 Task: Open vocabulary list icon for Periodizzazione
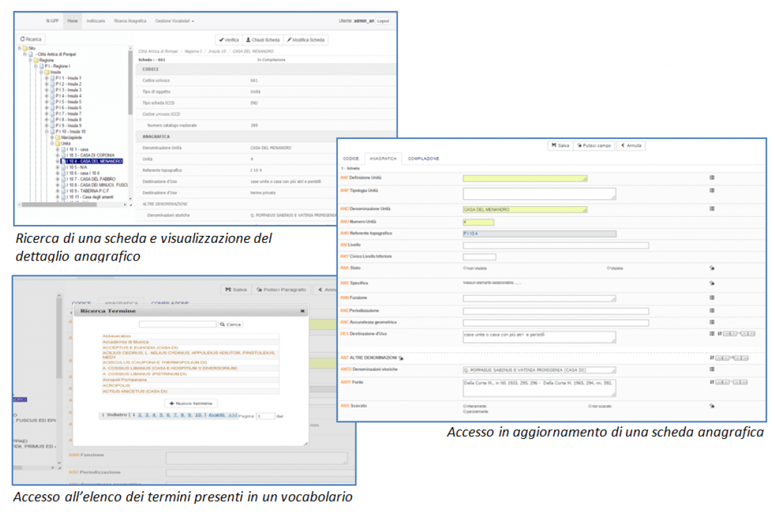coord(712,310)
